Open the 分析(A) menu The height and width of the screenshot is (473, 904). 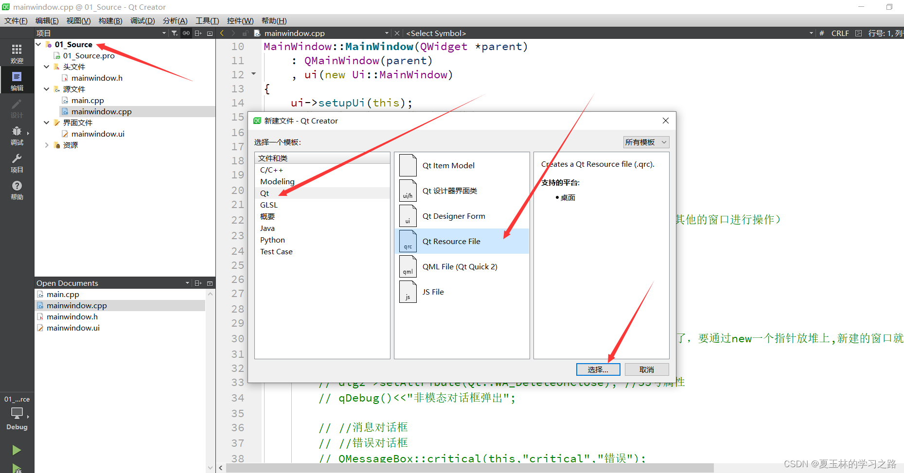pyautogui.click(x=175, y=20)
